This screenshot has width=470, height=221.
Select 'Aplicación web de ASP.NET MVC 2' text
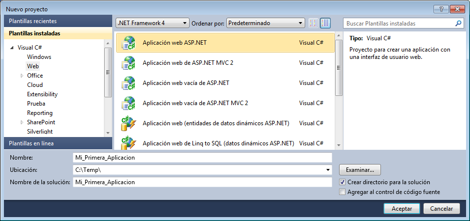(x=188, y=63)
